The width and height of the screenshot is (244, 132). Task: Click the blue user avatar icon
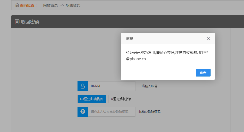[x=83, y=86]
